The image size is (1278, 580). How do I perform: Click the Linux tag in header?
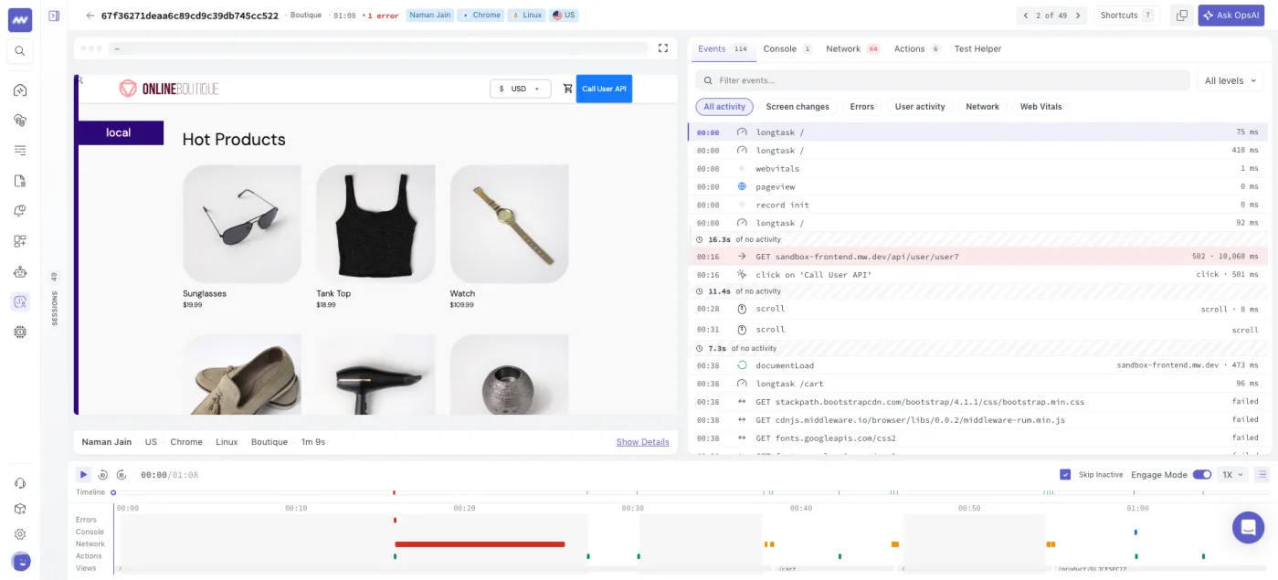(526, 16)
